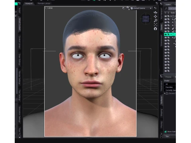Open the Tips tab at the bottom right

(x=167, y=136)
